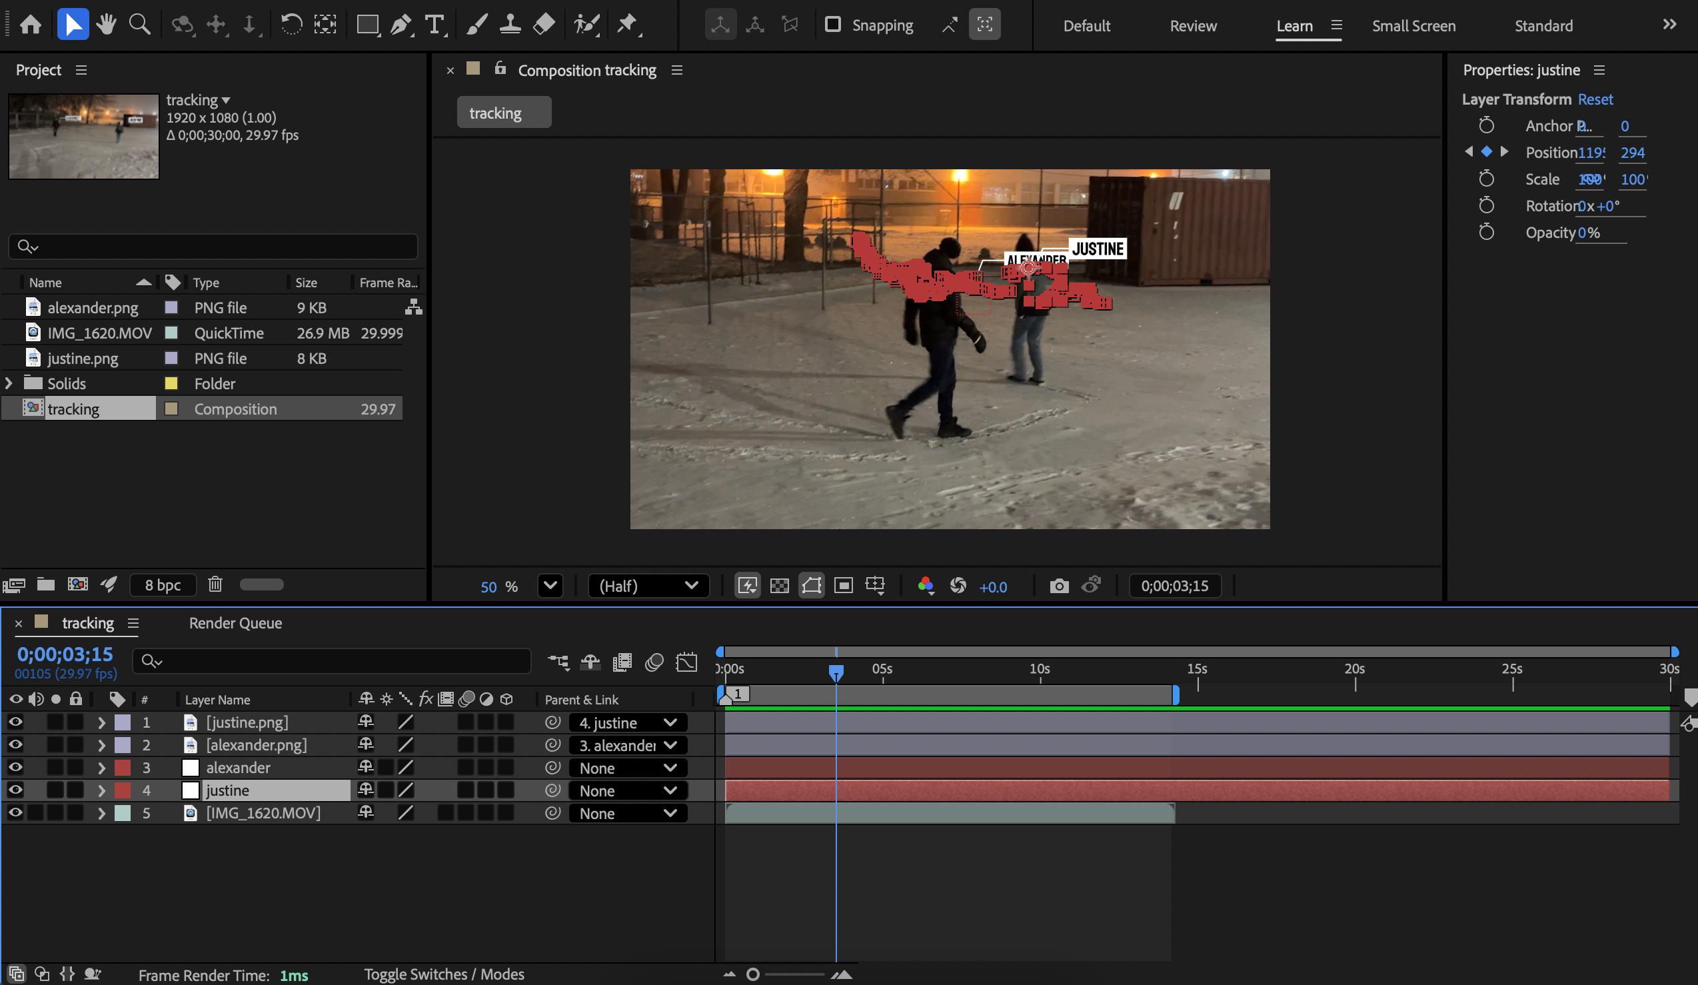This screenshot has width=1698, height=985.
Task: Toggle Position stopwatch keyframe diamond
Action: tap(1487, 152)
